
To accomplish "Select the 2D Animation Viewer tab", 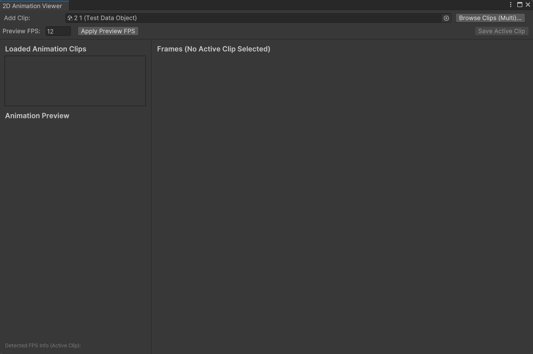I will tap(33, 6).
